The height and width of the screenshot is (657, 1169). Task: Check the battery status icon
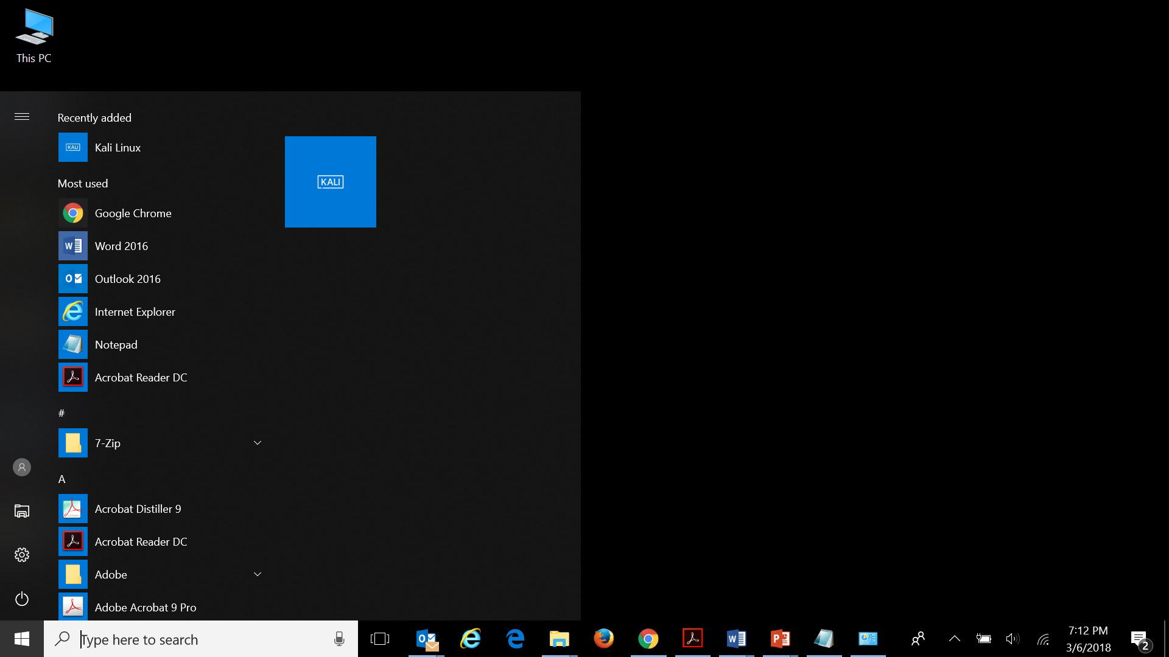[x=983, y=639]
